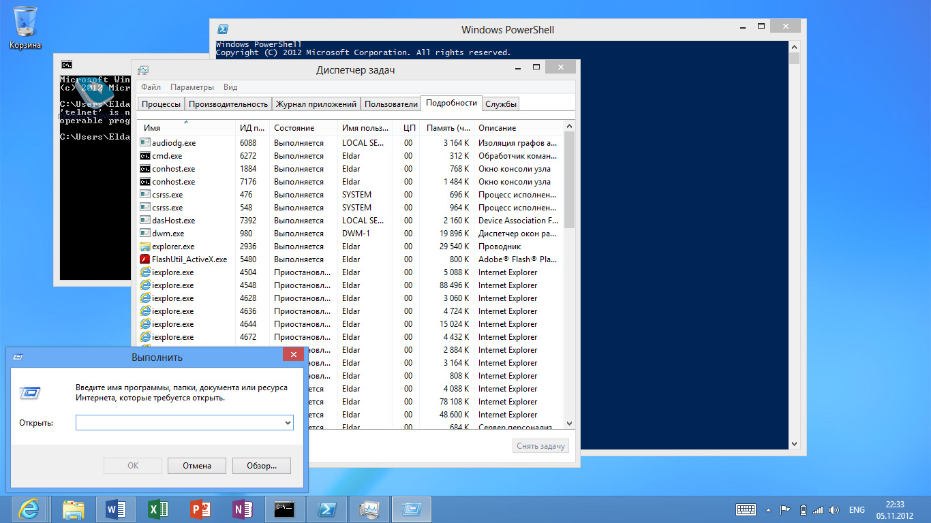Select the explorer.exe process icon

(x=145, y=247)
